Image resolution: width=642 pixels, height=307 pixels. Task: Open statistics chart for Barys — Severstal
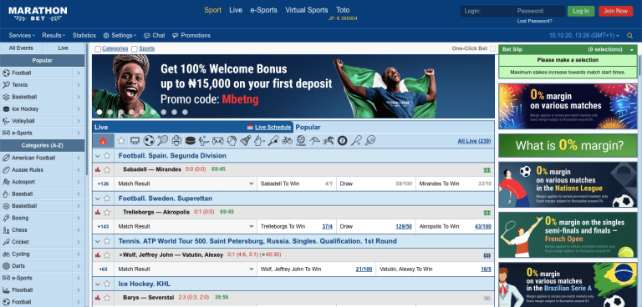coord(98,298)
